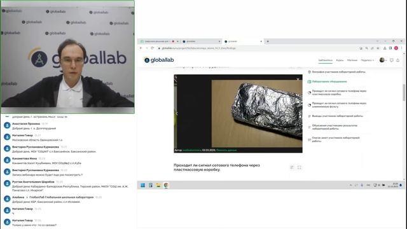Open the taskbar widgets icon

click(x=151, y=185)
